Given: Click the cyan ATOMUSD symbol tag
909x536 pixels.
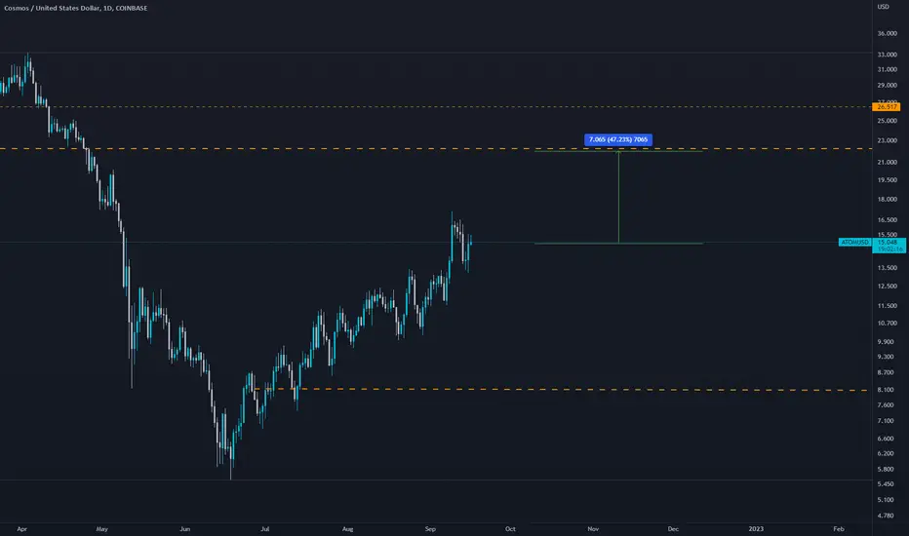Looking at the screenshot, I should tap(854, 243).
